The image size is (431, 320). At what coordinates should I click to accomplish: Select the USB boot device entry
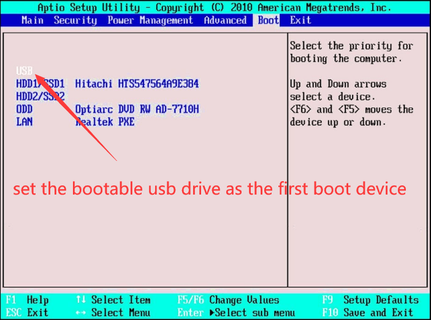[x=25, y=71]
